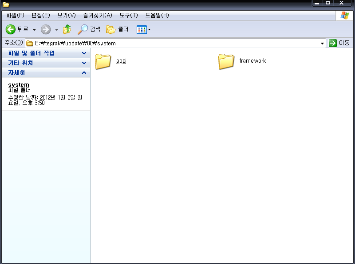Open the Forward history dropdown arrow
Screen dimensions: 355x264
click(56, 30)
